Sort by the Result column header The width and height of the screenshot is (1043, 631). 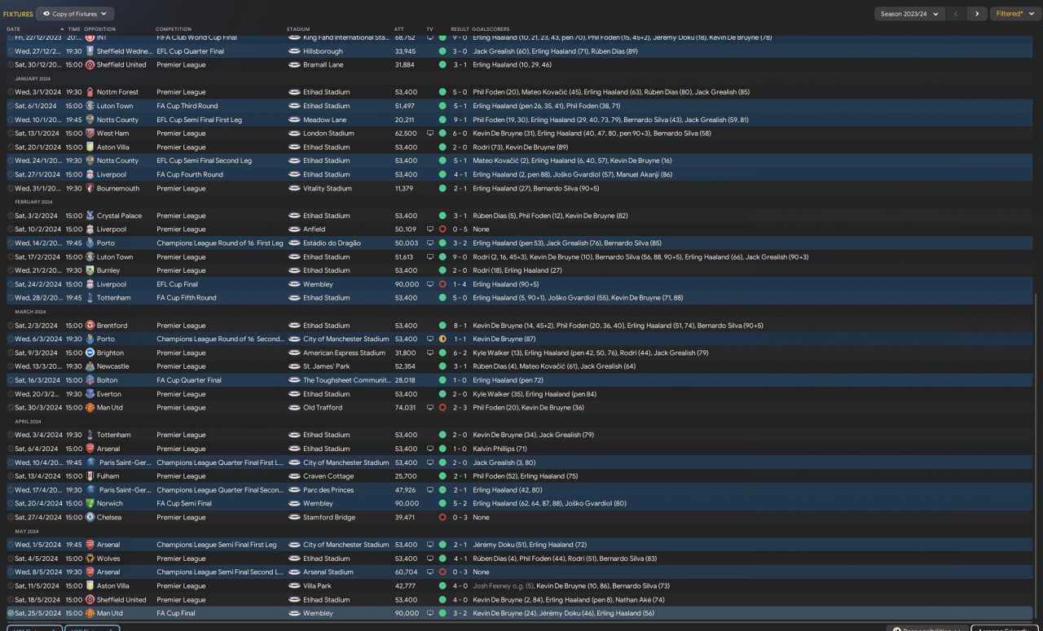pos(460,29)
